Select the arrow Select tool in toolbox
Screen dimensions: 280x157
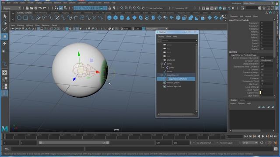tap(5, 16)
